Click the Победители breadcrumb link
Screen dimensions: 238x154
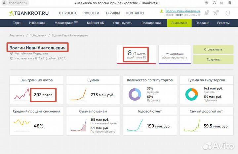tap(38, 35)
